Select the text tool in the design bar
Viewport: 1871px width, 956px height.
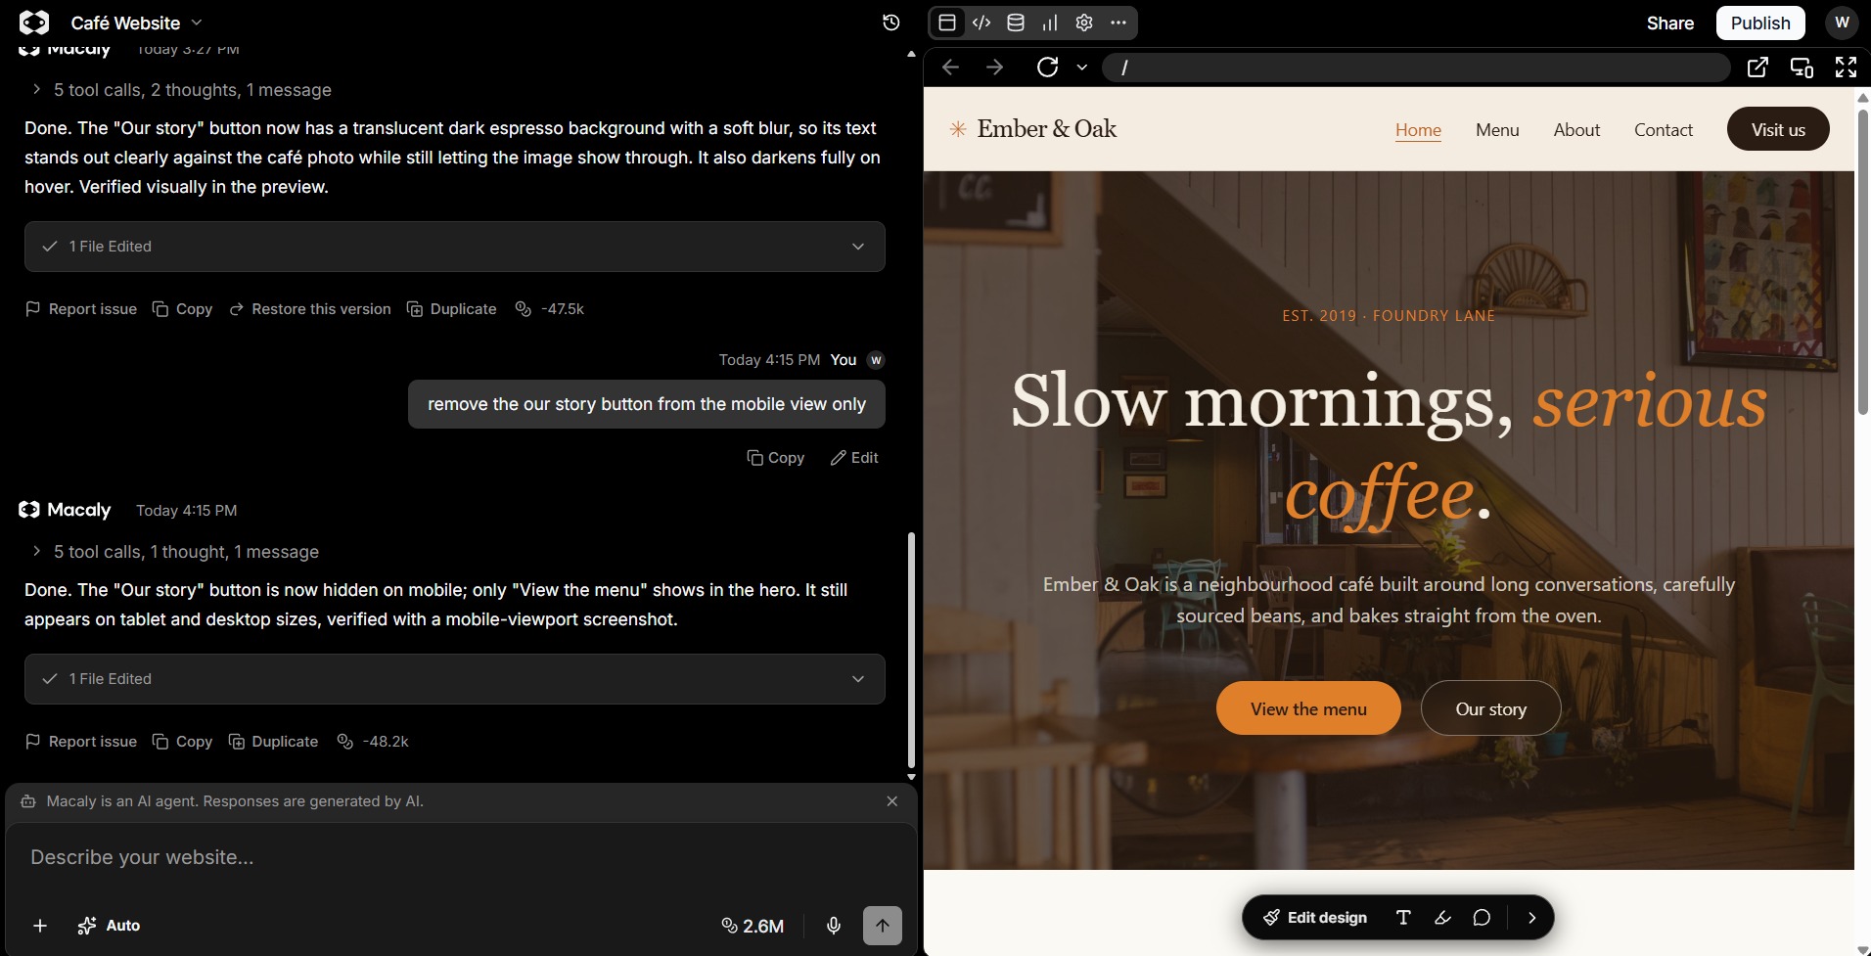1403,917
